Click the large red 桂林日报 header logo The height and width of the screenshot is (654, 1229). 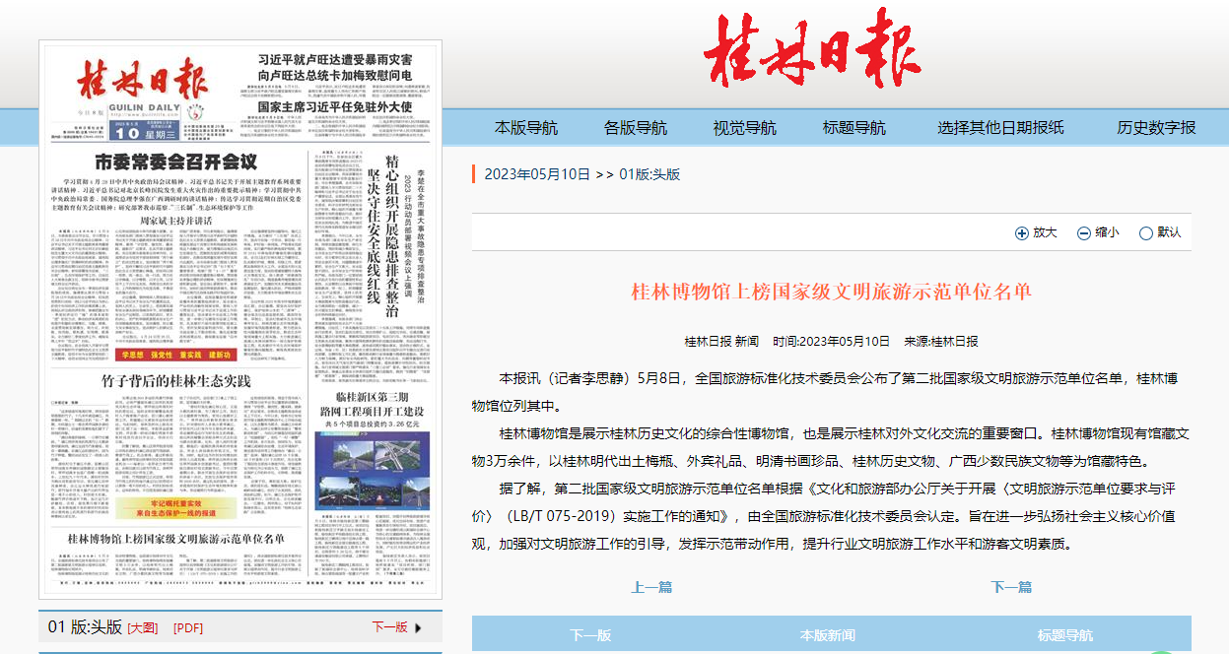pos(811,50)
